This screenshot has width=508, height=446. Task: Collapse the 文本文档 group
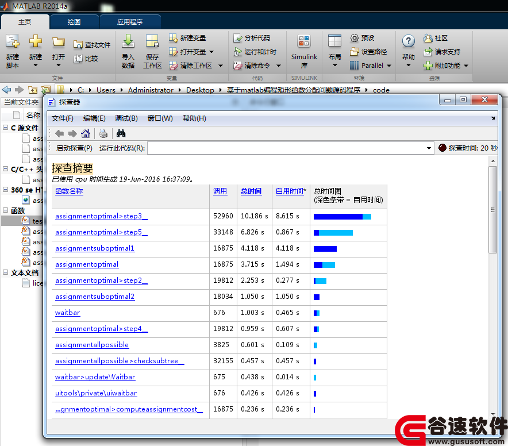point(6,272)
